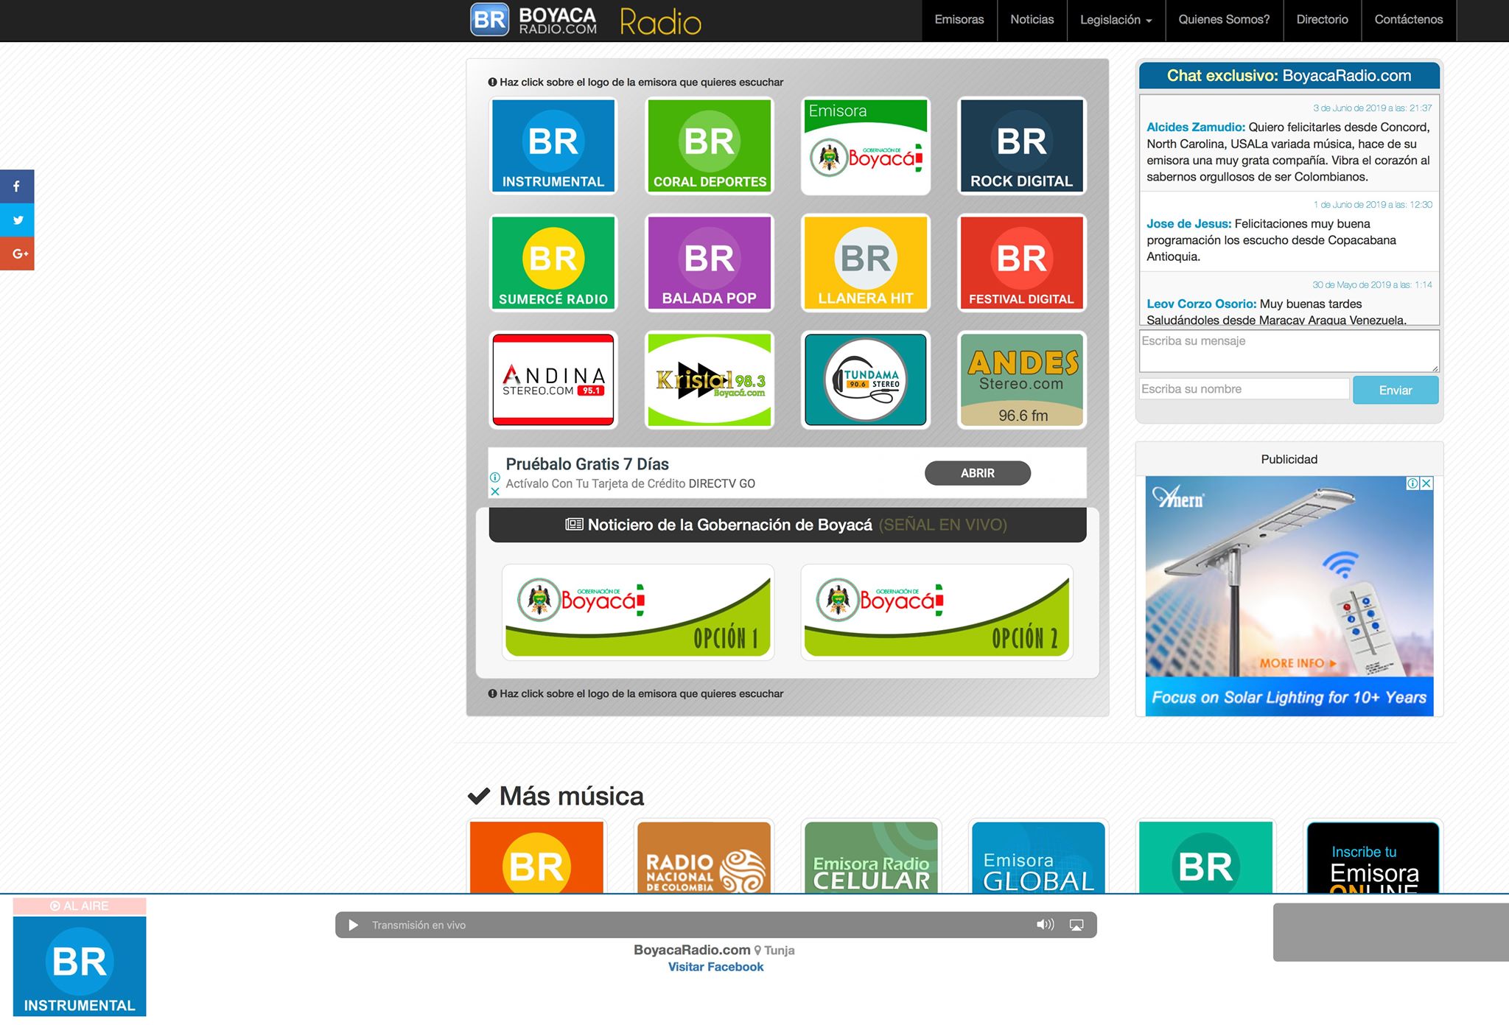
Task: Click the AL AIRE BR Instrumental logo
Action: click(x=80, y=965)
